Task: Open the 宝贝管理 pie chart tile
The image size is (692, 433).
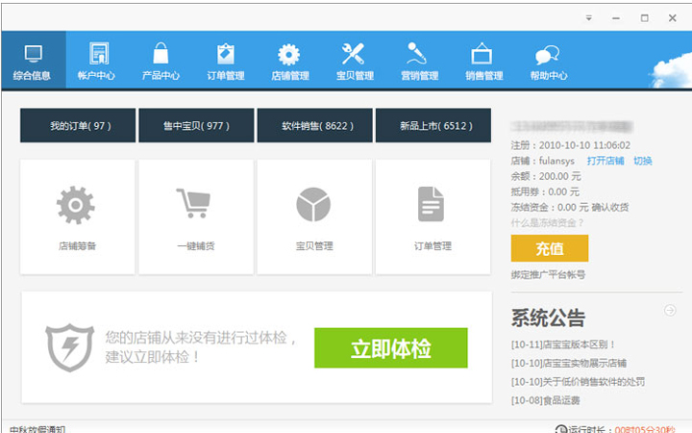Action: [313, 216]
